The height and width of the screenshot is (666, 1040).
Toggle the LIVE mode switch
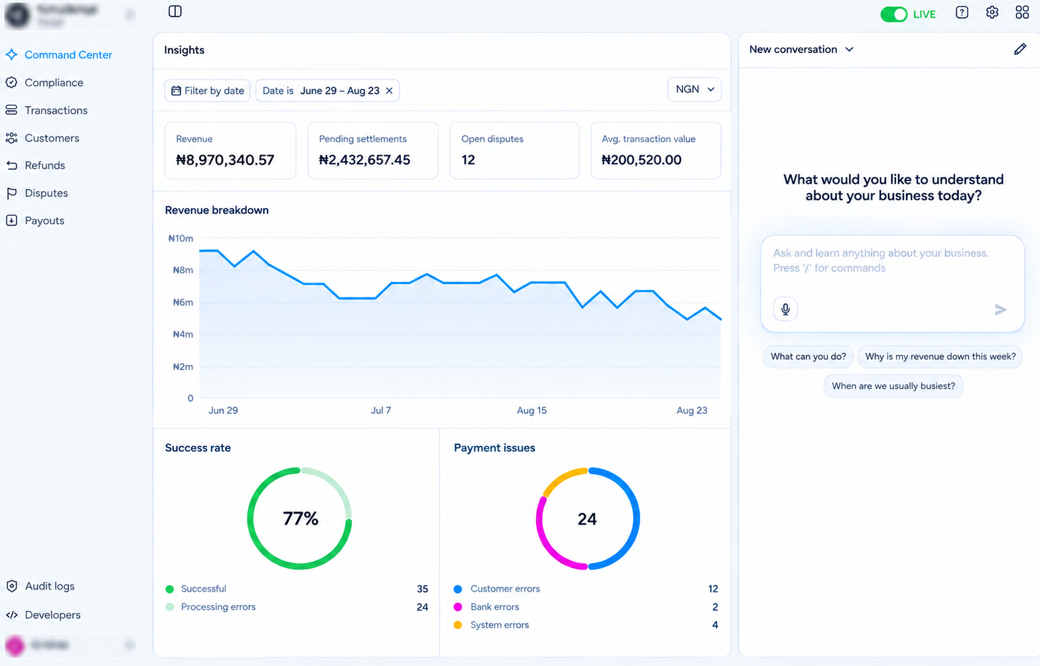click(x=893, y=14)
